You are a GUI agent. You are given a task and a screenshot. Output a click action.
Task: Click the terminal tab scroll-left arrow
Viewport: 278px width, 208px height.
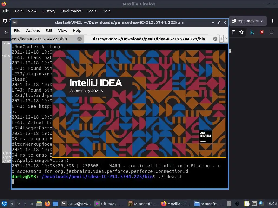(222, 39)
